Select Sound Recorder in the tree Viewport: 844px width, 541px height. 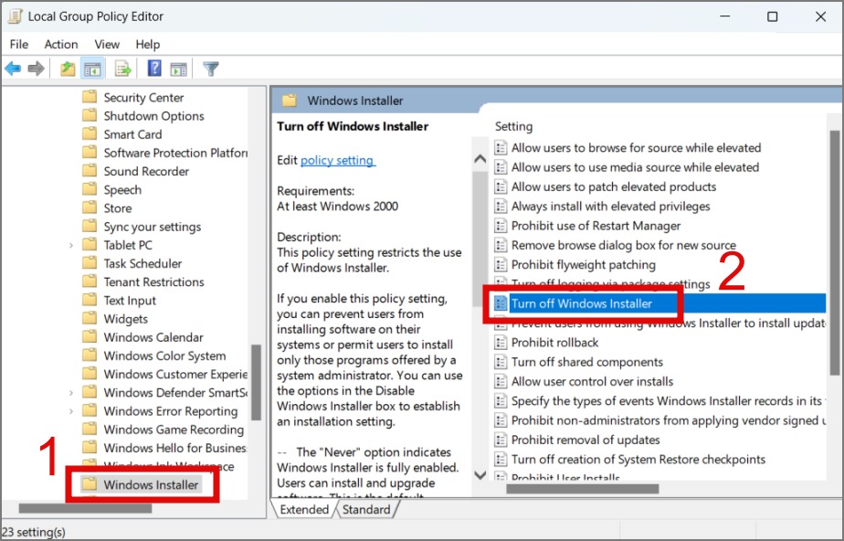[x=146, y=171]
